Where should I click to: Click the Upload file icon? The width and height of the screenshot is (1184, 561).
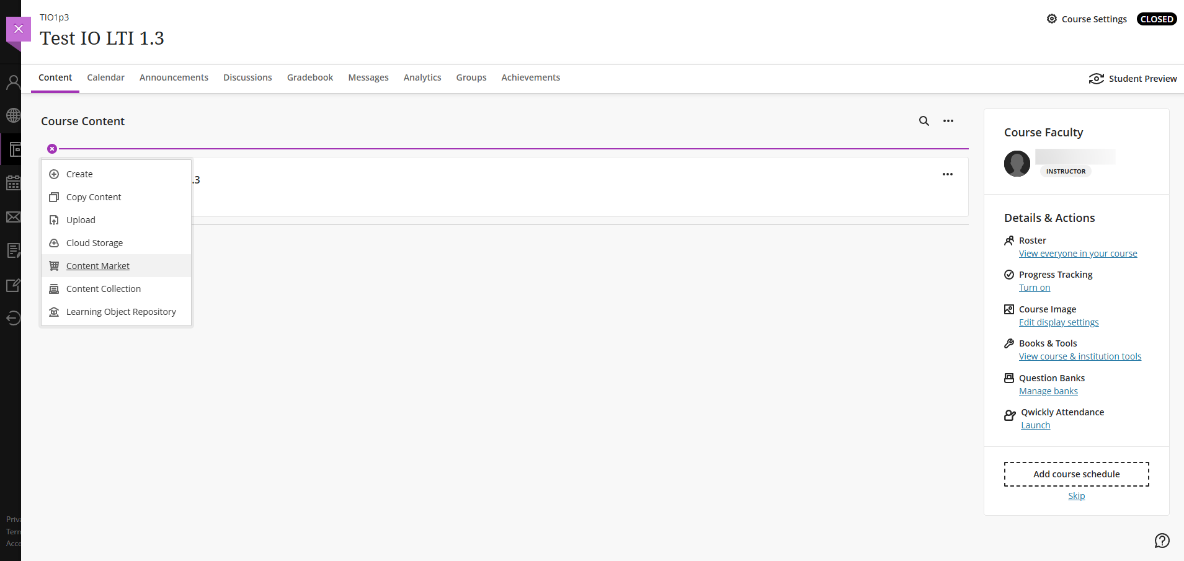(x=54, y=220)
